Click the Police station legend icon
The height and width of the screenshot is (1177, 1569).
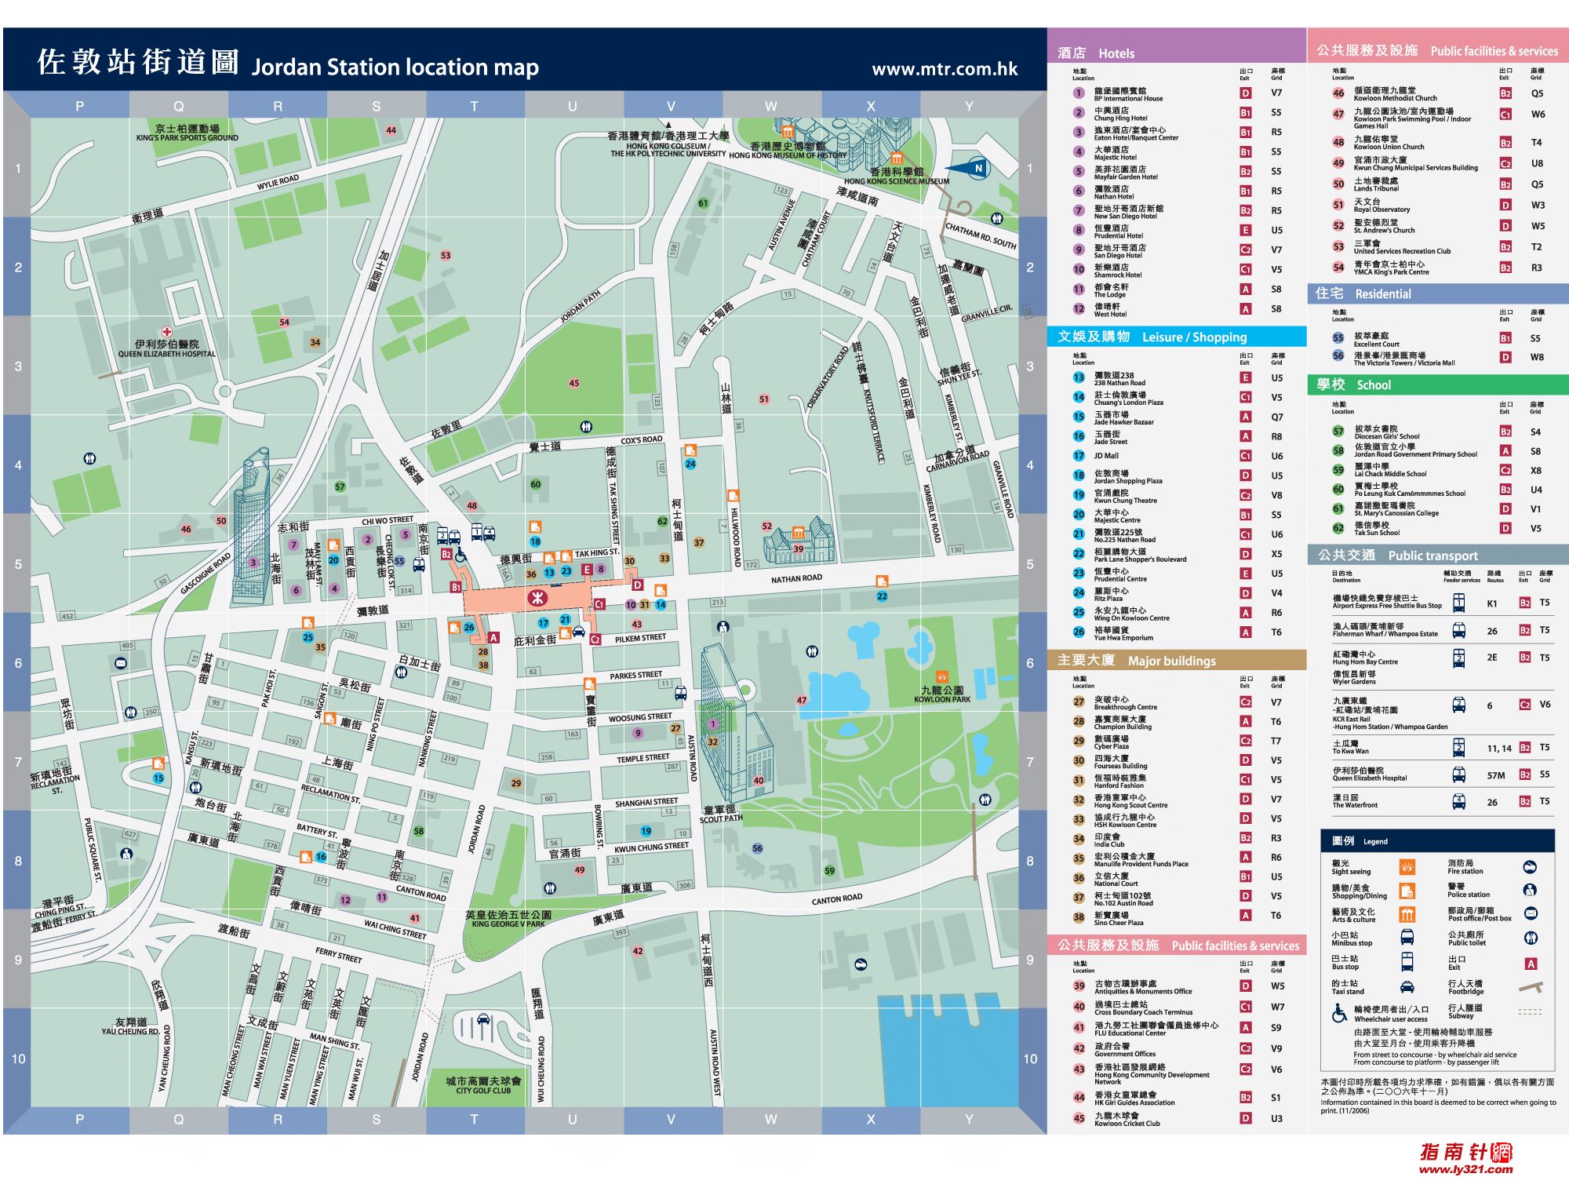tap(1530, 891)
